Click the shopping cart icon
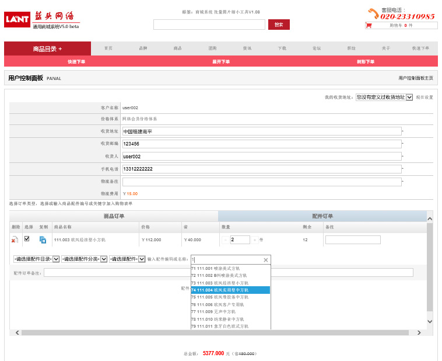The image size is (442, 361). point(369,26)
